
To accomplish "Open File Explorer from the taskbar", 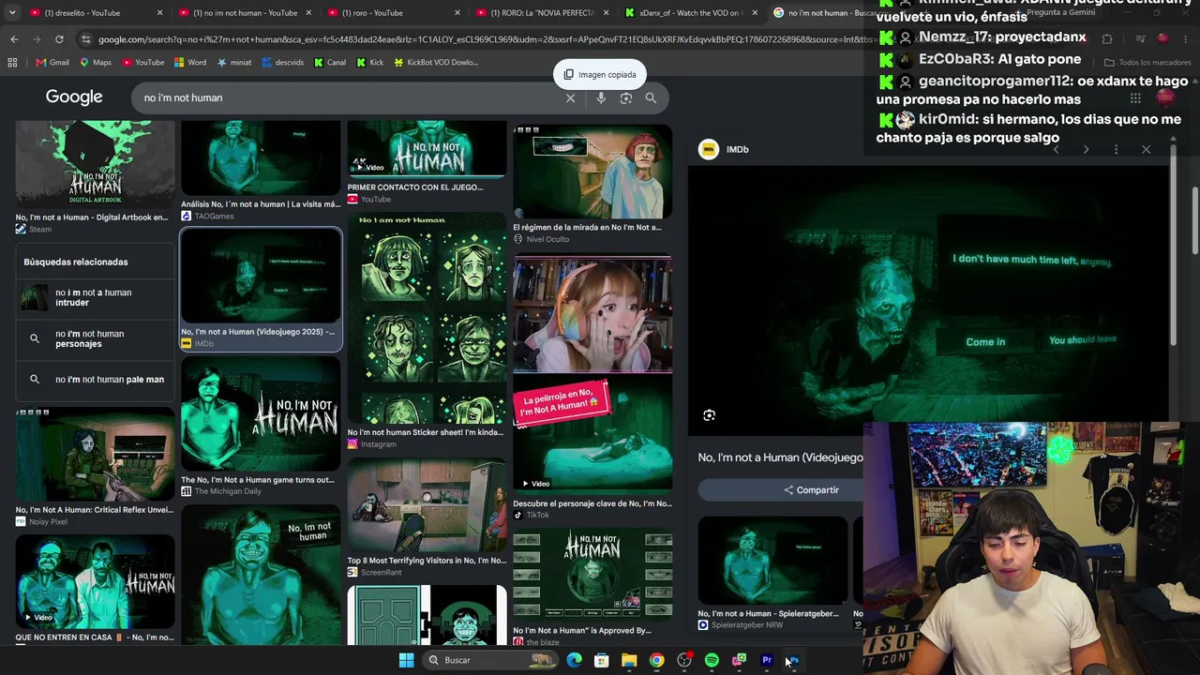I will coord(629,660).
